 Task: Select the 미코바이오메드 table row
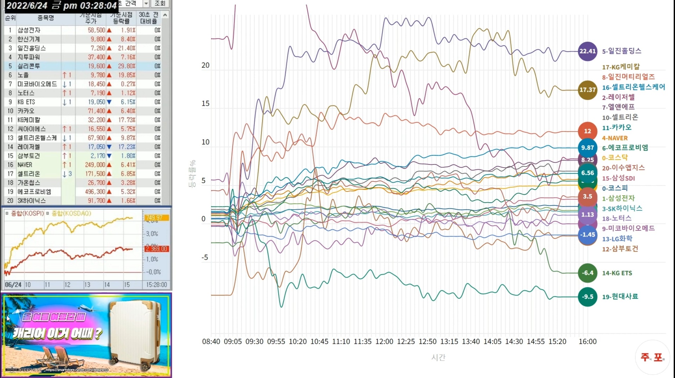pyautogui.click(x=83, y=84)
